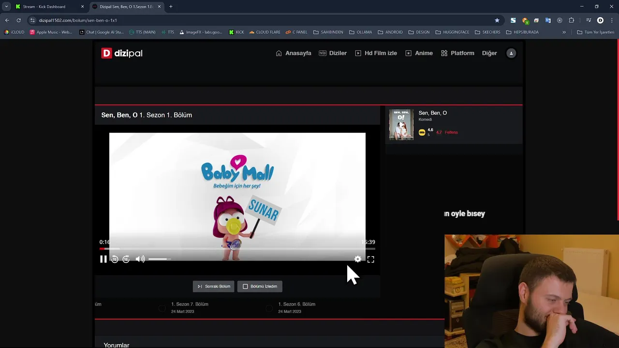Image resolution: width=619 pixels, height=348 pixels.
Task: Seek on the video progress bar
Action: (x=237, y=249)
